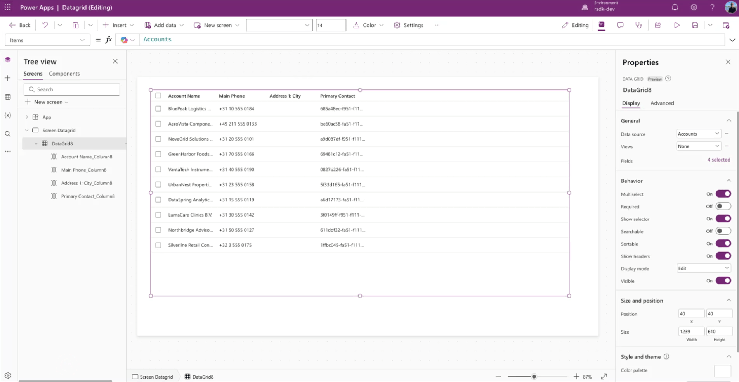
Task: Open the Tree view layers icon
Action: click(8, 60)
